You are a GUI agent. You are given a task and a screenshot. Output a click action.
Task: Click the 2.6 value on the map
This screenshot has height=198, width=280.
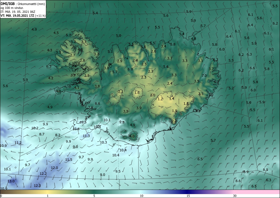[x=153, y=51]
